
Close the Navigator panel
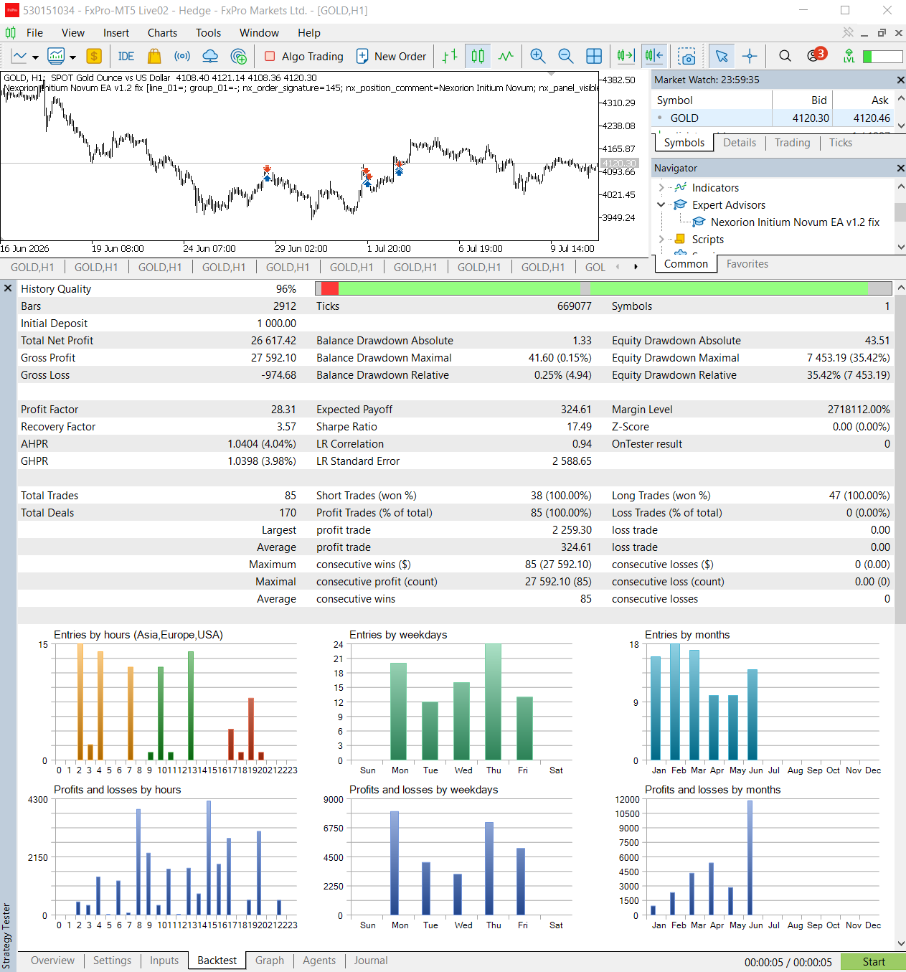900,168
